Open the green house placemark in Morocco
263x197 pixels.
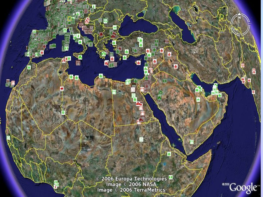[x=29, y=67]
